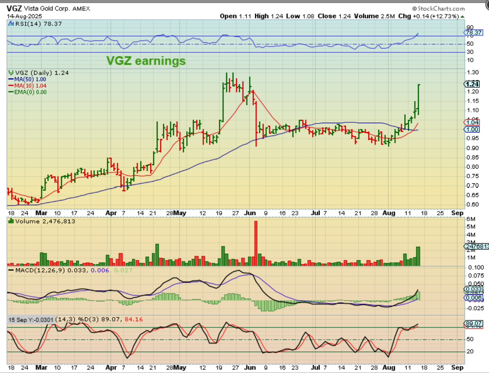Click the 1.30 price axis label
This screenshot has height=373, width=489.
click(473, 73)
